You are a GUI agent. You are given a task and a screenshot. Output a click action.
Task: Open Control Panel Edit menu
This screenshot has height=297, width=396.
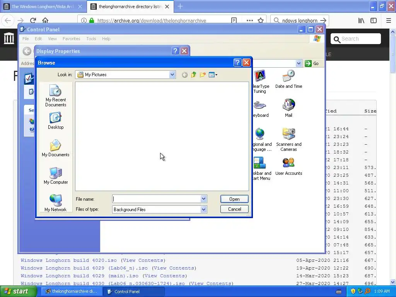38,39
